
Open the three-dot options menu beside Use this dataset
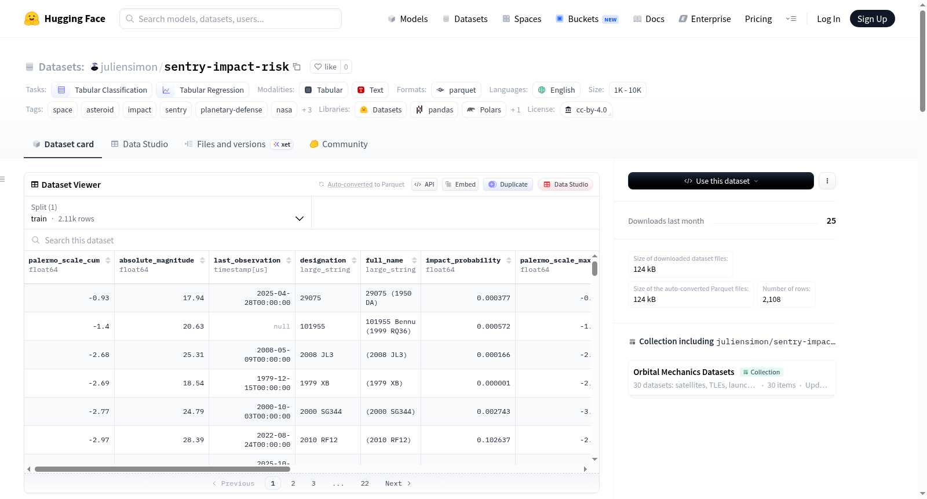tap(827, 181)
